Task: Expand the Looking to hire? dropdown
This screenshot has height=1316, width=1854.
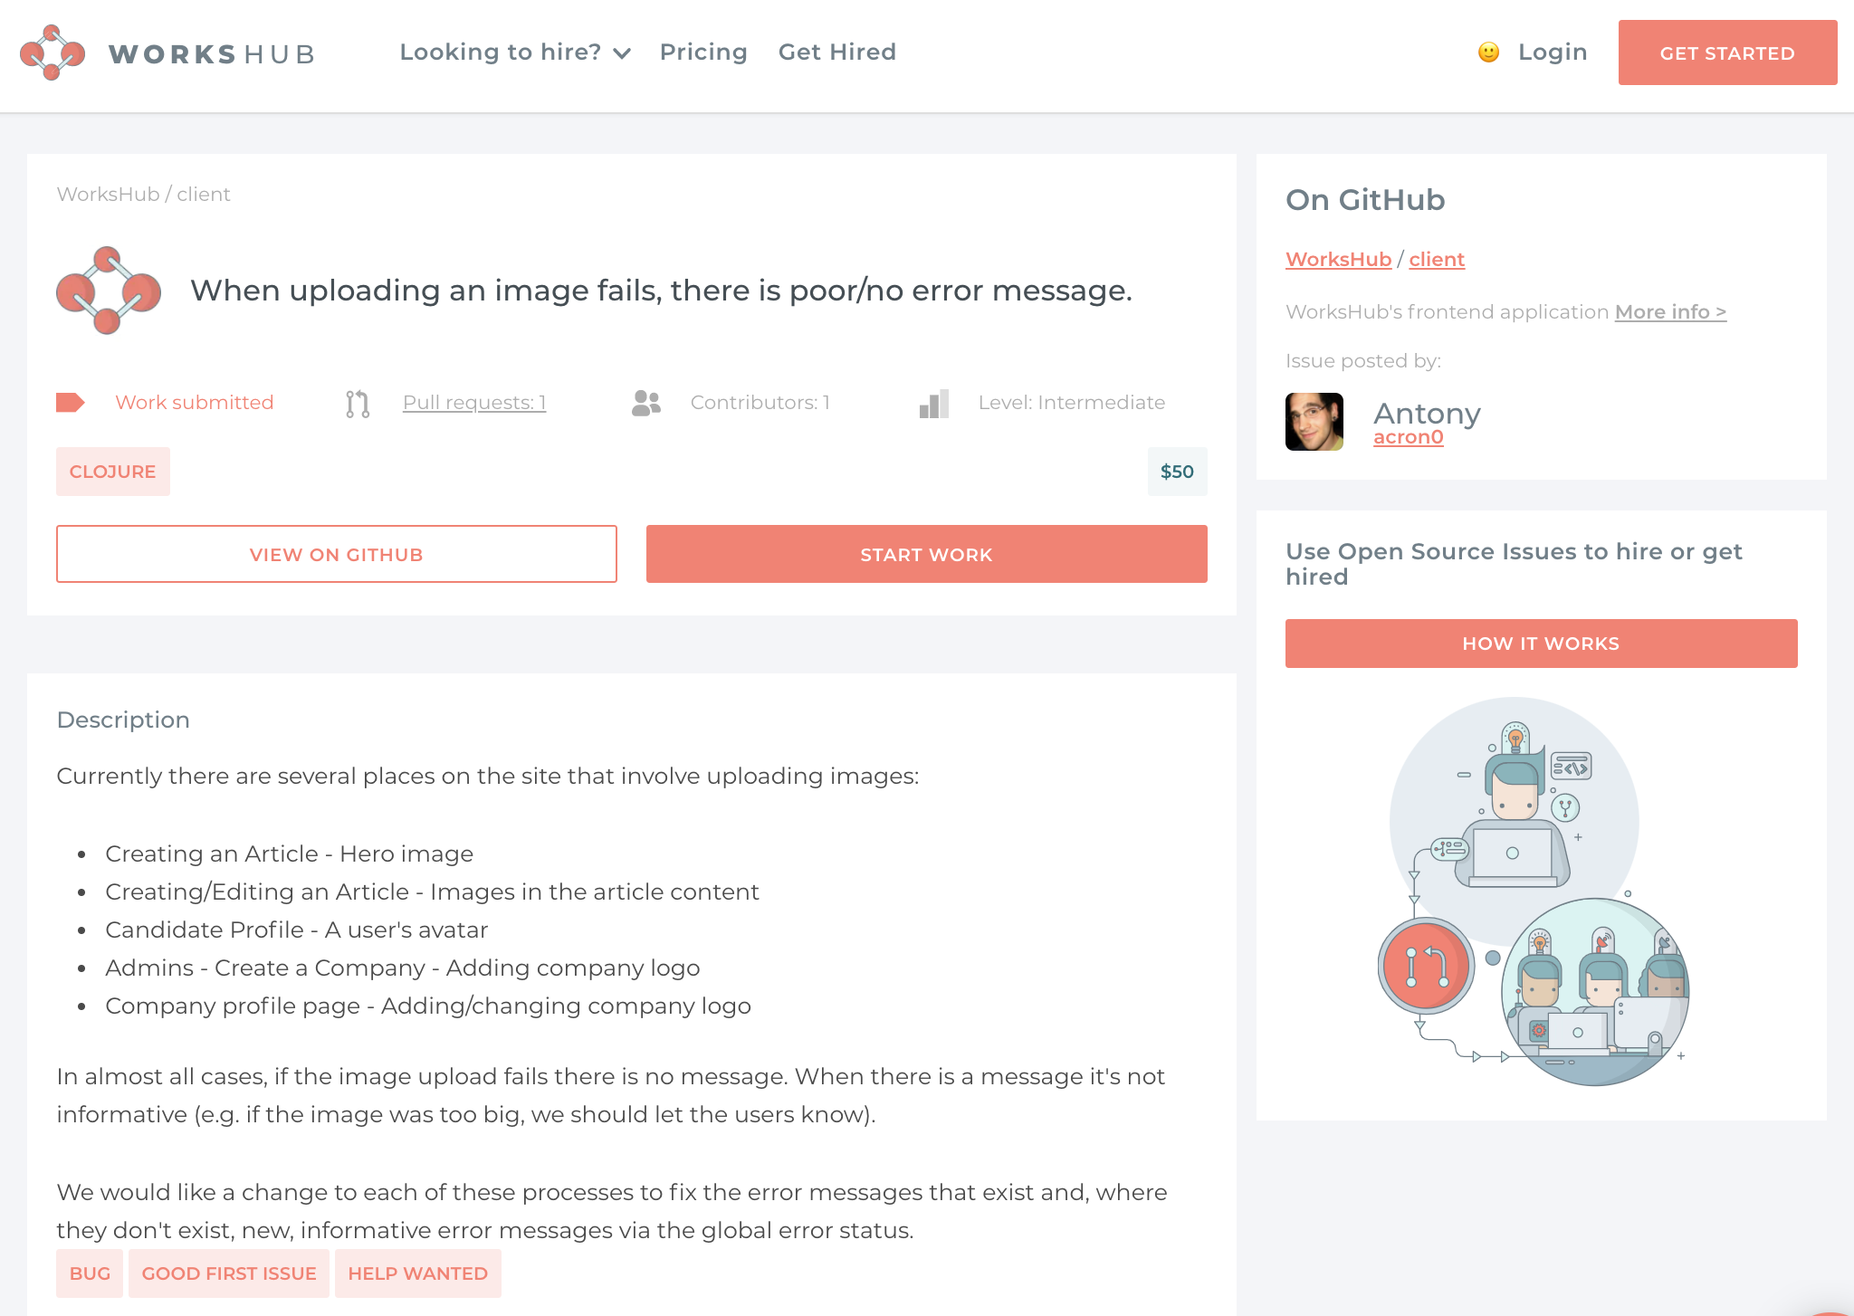Action: (x=515, y=52)
